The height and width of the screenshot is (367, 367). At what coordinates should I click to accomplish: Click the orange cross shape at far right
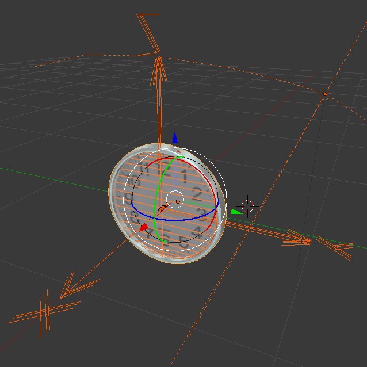(x=335, y=247)
